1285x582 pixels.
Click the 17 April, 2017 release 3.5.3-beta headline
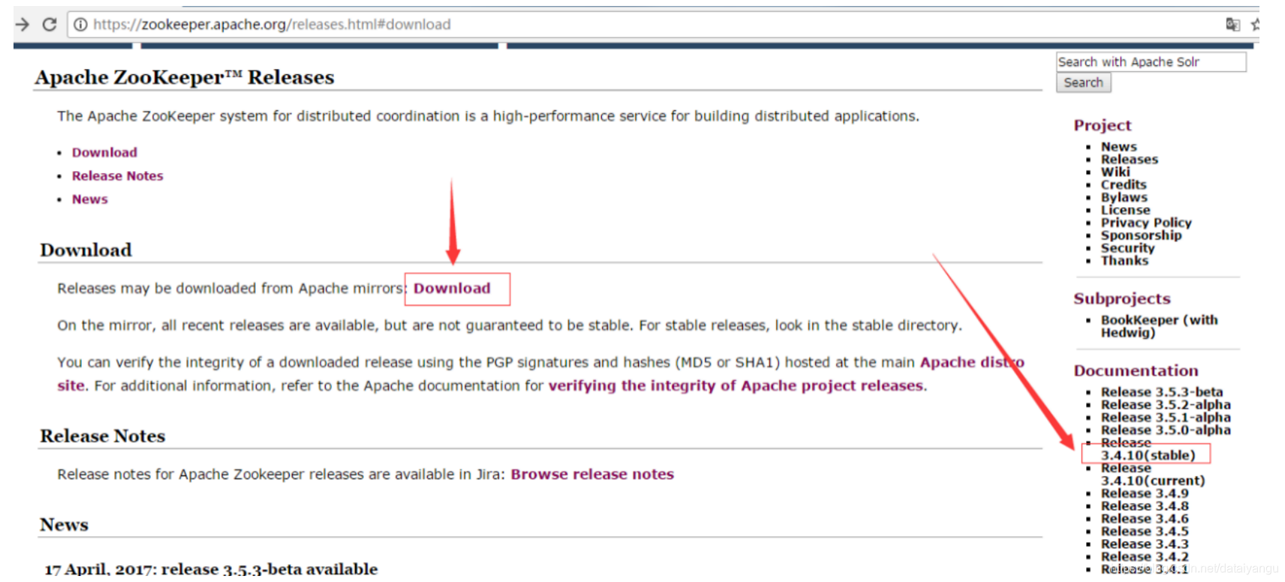pos(212,569)
